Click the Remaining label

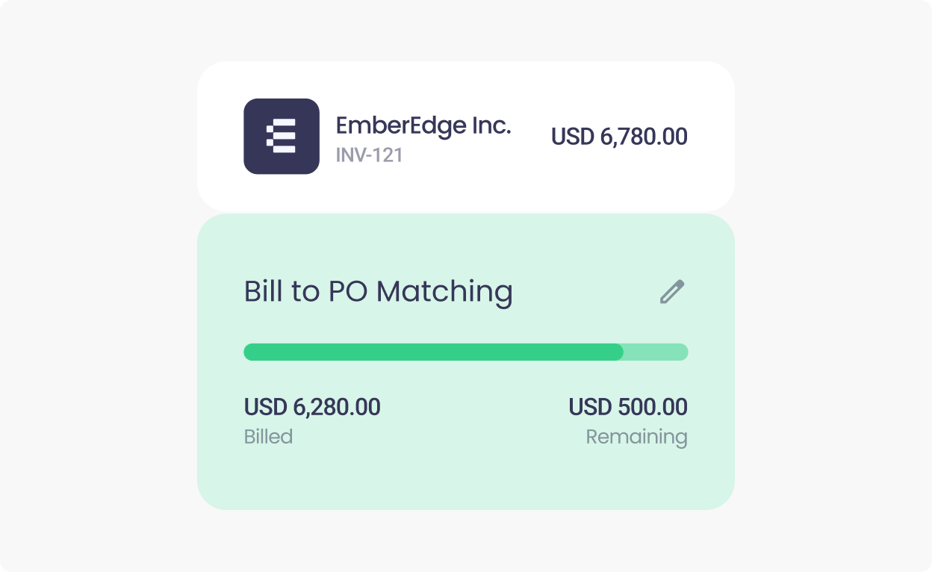(x=636, y=437)
